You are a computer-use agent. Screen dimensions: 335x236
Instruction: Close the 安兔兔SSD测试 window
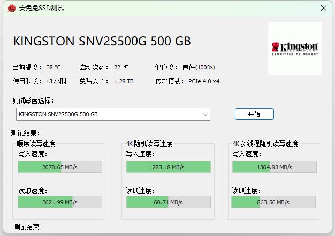[323, 8]
